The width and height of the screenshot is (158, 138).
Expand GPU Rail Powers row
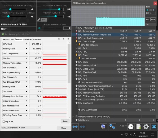76,59
